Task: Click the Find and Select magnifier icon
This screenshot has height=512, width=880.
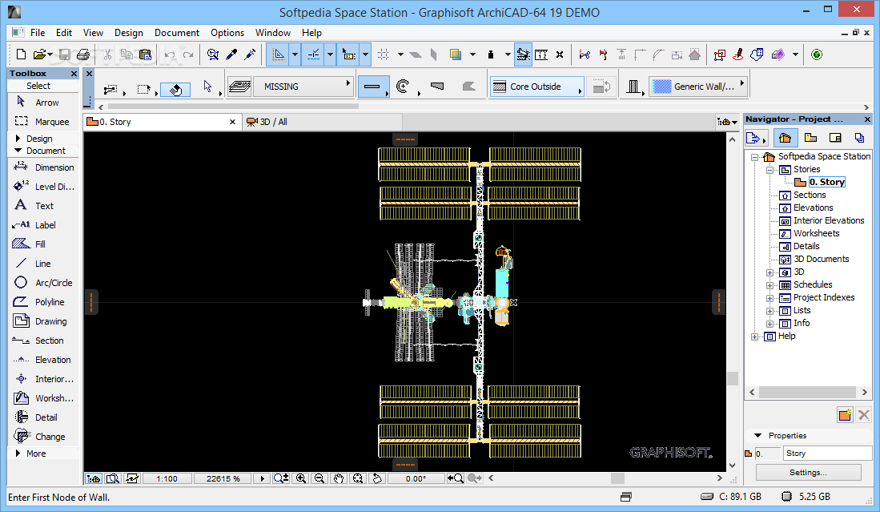Action: [x=213, y=54]
